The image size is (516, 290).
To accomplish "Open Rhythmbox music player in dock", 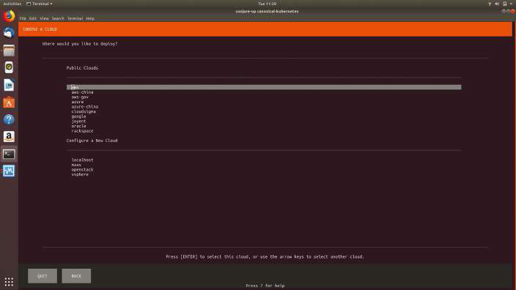I will coord(9,67).
